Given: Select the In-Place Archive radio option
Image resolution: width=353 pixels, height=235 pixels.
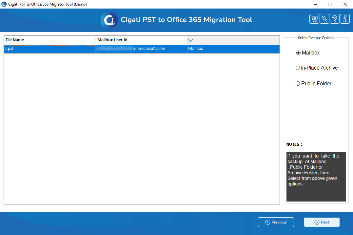Looking at the screenshot, I should click(317, 68).
